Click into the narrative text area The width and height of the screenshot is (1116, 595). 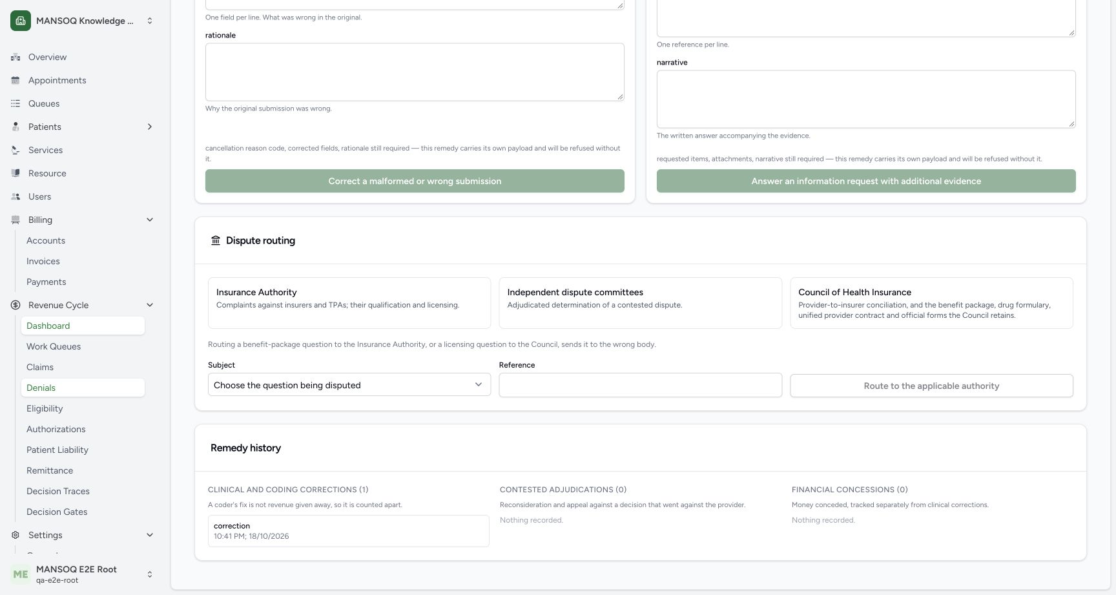click(866, 99)
